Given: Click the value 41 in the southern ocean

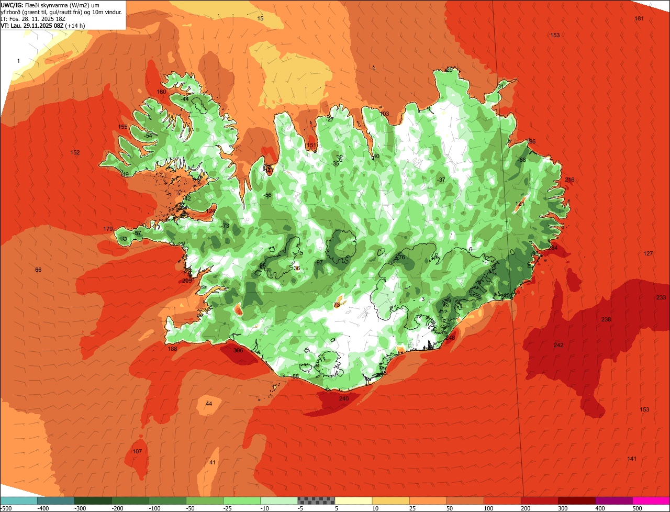Looking at the screenshot, I should (212, 462).
